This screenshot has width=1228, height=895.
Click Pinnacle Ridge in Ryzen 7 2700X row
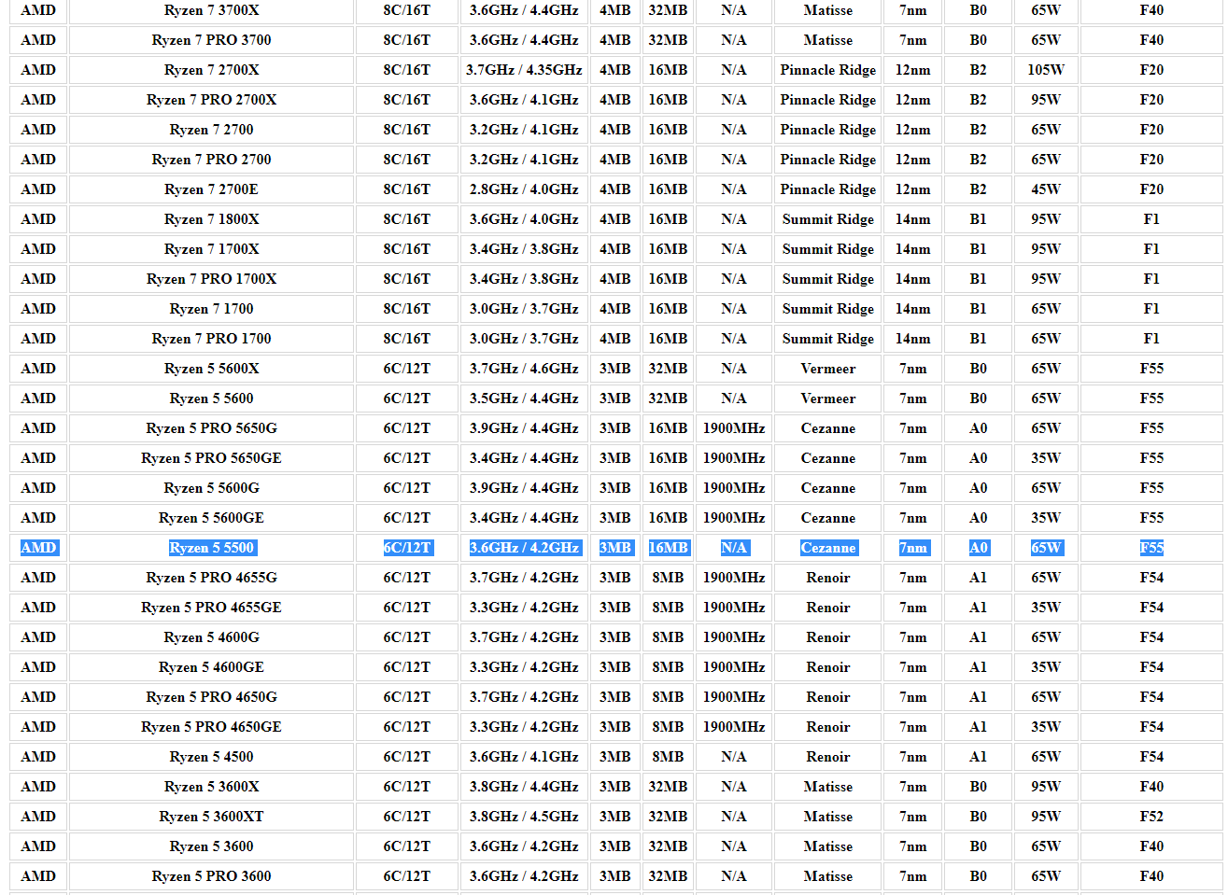coord(828,70)
